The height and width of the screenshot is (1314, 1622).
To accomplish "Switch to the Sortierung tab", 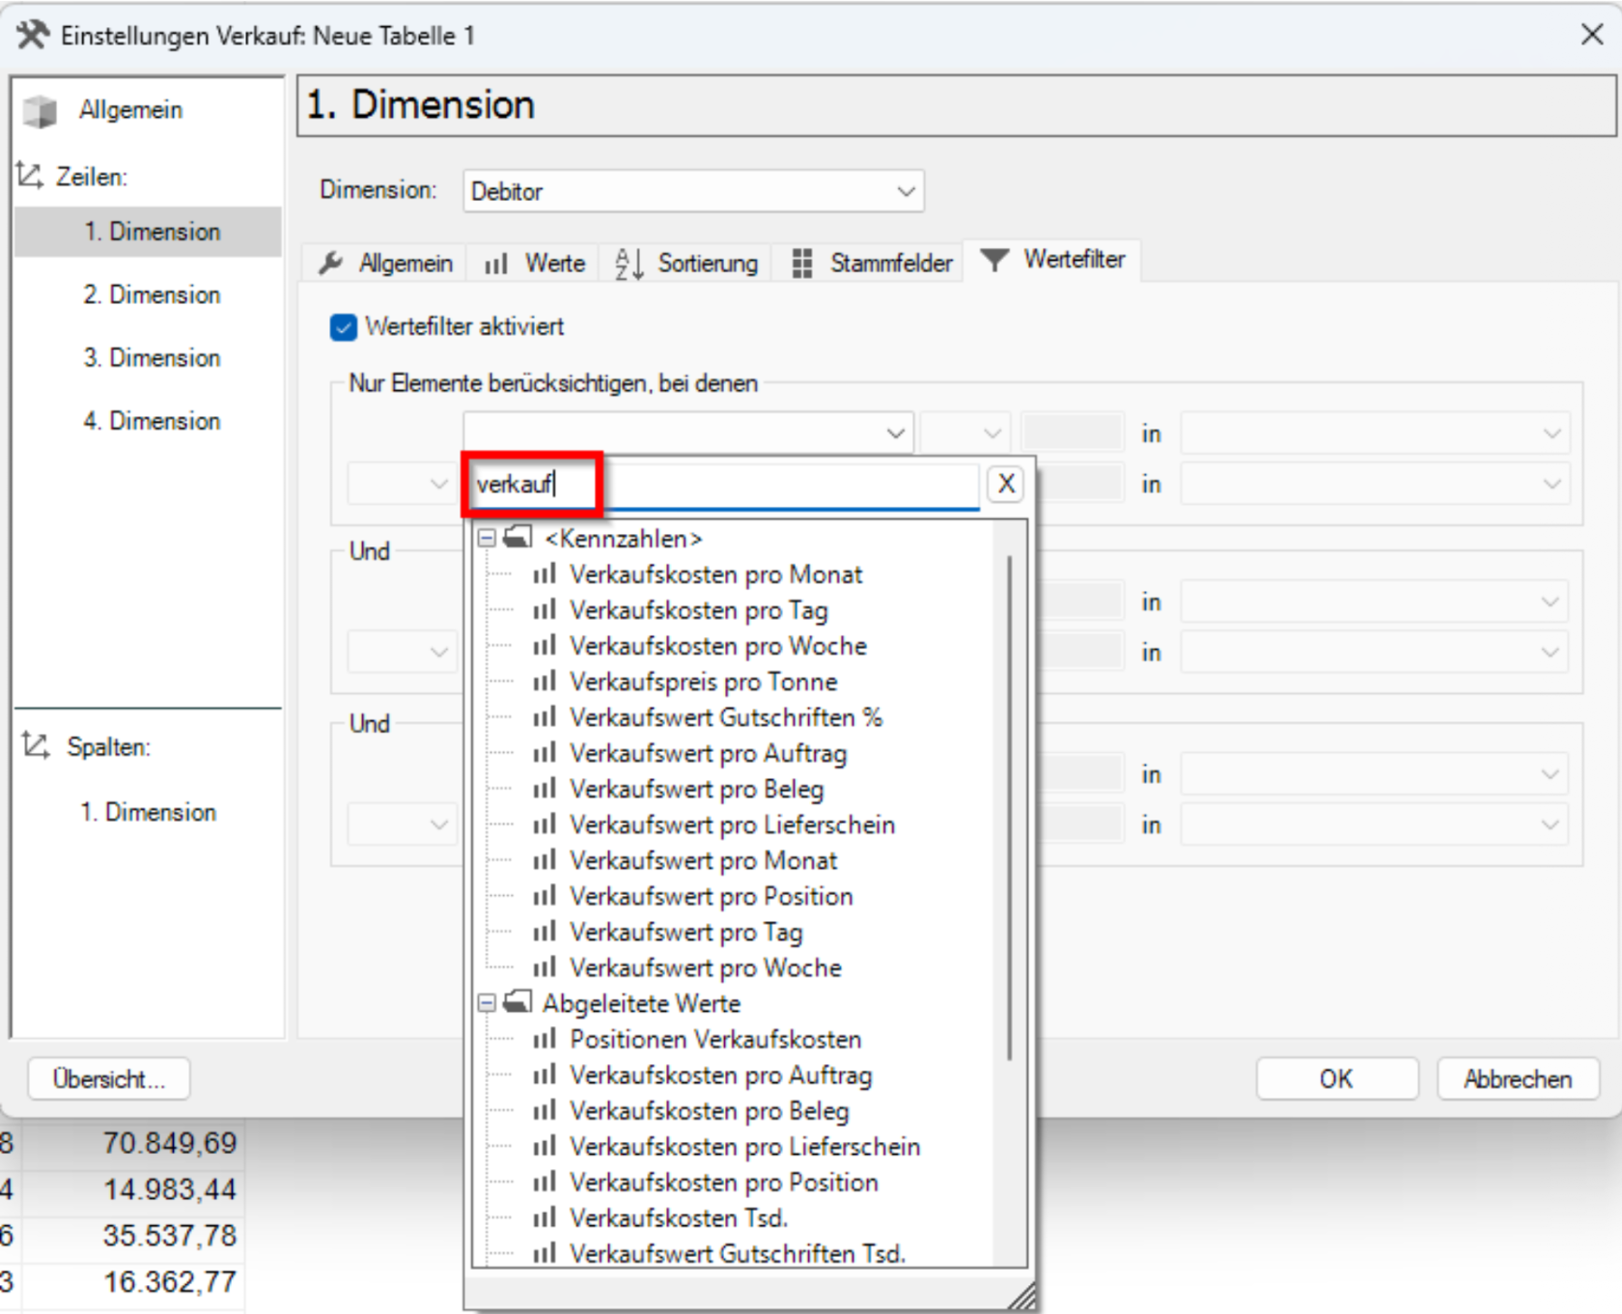I will (x=686, y=263).
